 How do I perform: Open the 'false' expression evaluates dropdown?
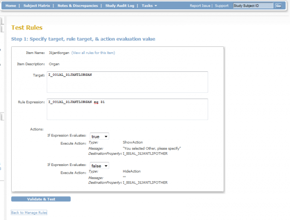(x=99, y=166)
